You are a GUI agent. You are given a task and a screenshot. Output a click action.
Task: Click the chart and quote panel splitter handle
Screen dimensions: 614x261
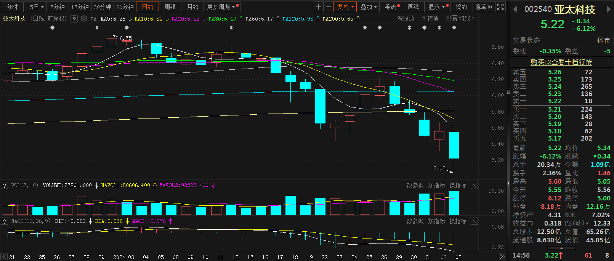(x=508, y=183)
